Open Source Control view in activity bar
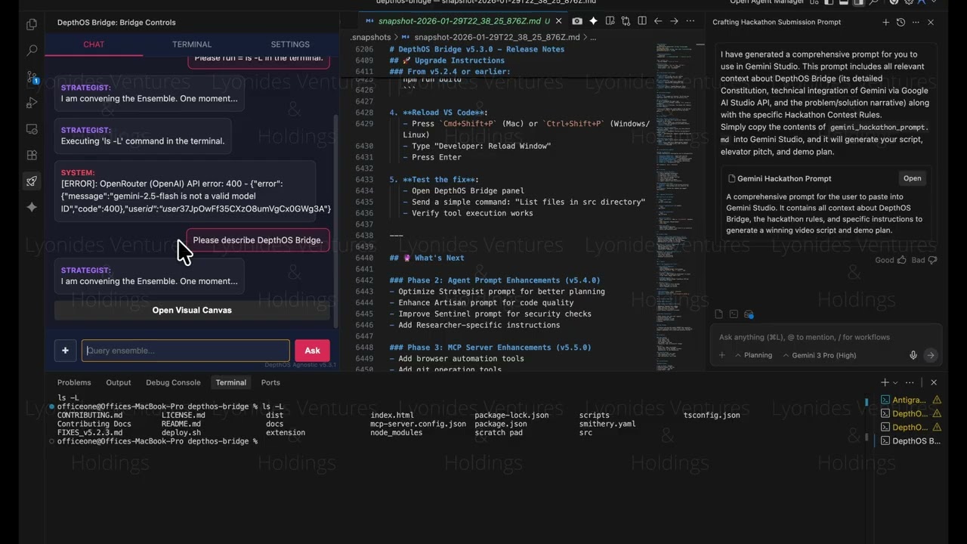 tap(32, 77)
